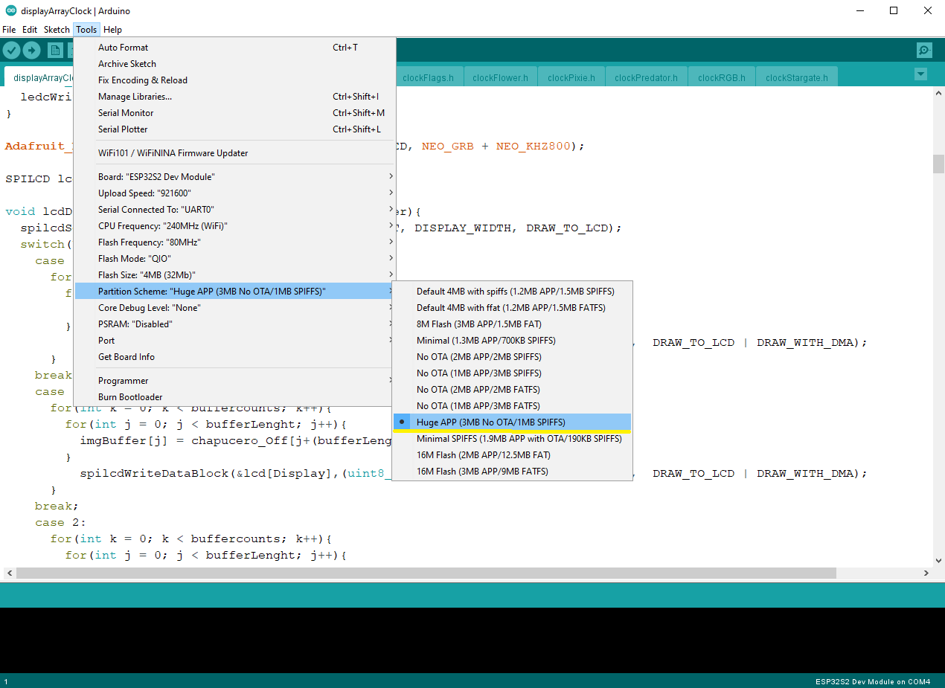Click horizontal scroll right arrow
The image size is (945, 688).
click(x=926, y=573)
